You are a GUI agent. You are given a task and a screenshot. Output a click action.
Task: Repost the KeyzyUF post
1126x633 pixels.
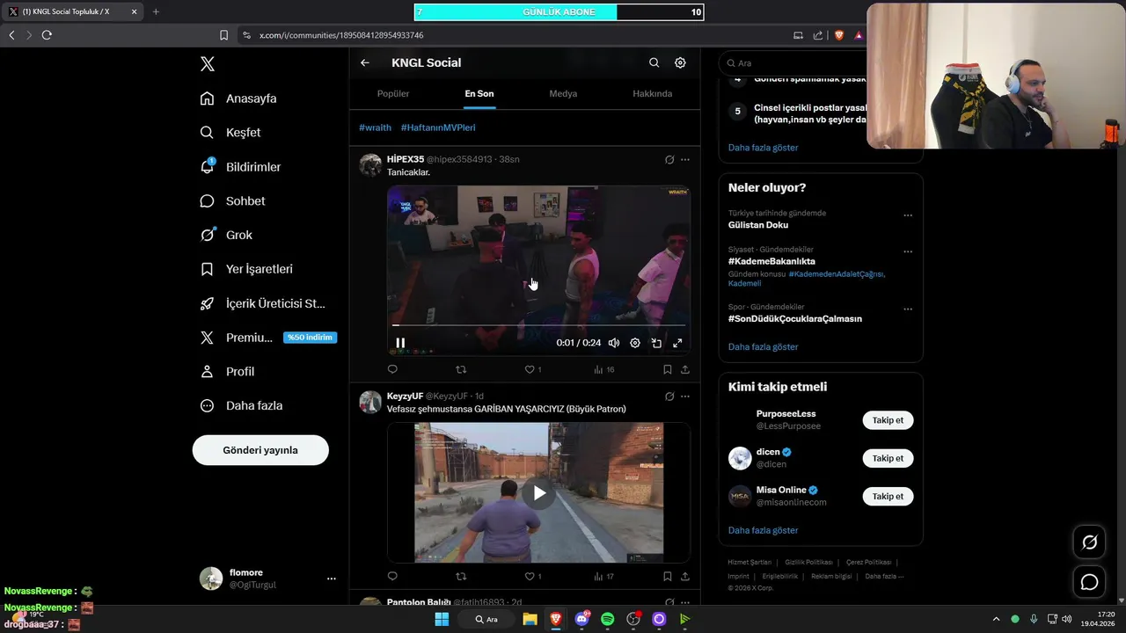(x=461, y=577)
